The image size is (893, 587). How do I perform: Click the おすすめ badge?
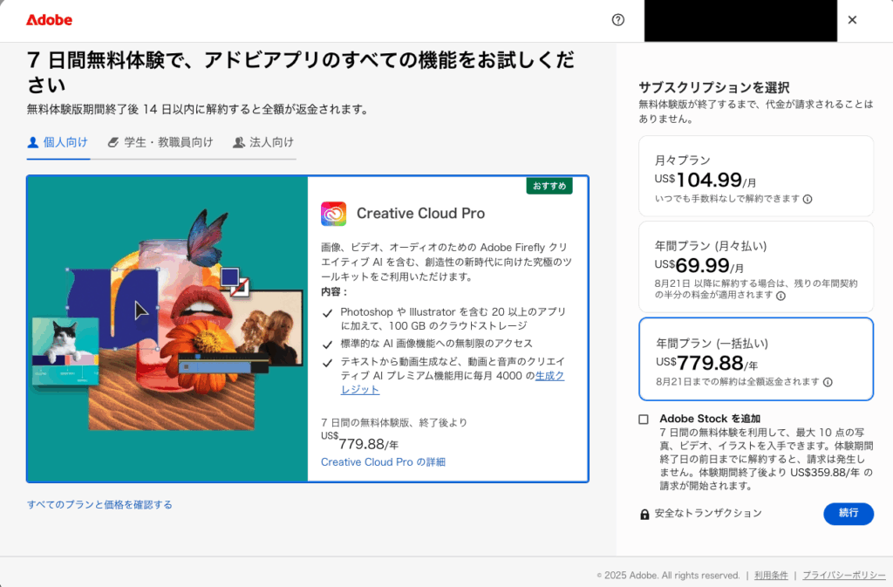tap(549, 186)
